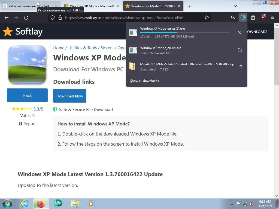Select the Windows XP Mode 1.3.7600164 tab
The width and height of the screenshot is (279, 209).
coord(153,6)
